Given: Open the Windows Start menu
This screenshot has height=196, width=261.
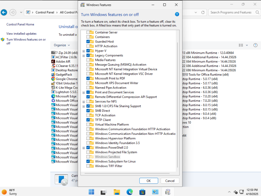Looking at the screenshot, I should tap(91, 192).
